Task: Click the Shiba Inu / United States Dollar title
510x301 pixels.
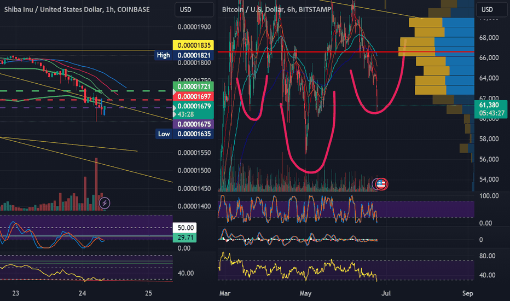Action: click(x=77, y=9)
